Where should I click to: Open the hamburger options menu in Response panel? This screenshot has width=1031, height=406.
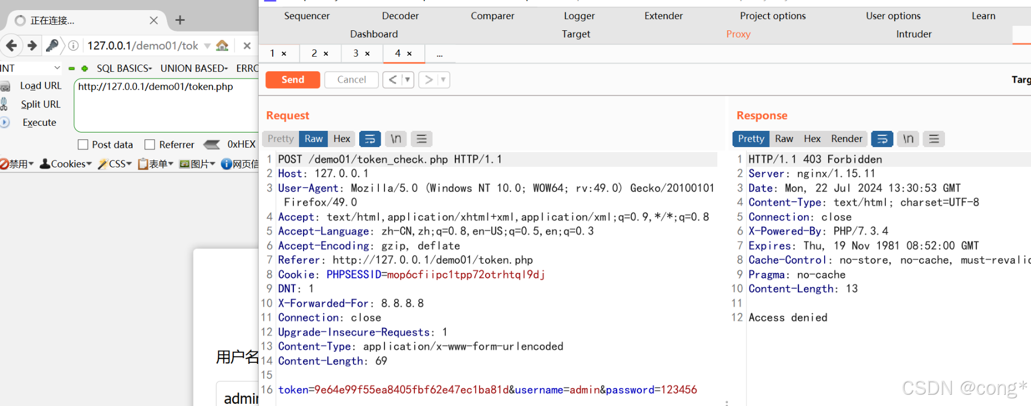934,139
